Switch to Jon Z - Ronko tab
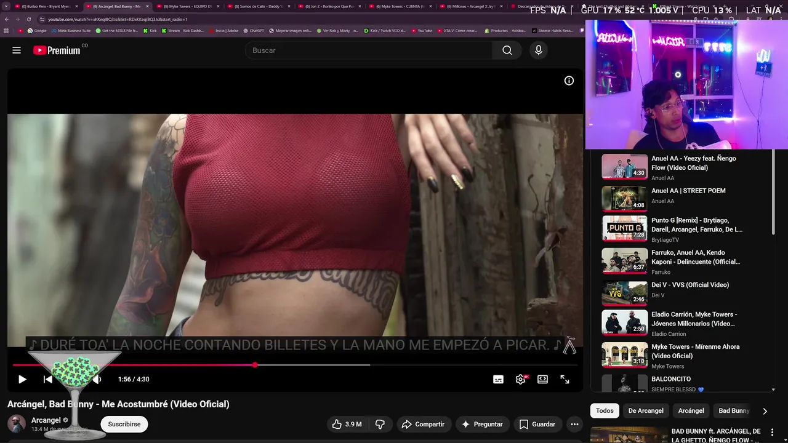Viewport: 788px width, 443px height. tap(330, 6)
